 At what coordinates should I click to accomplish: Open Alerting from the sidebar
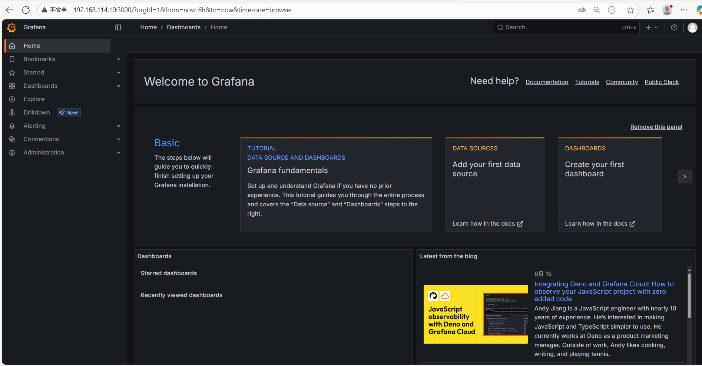click(34, 126)
